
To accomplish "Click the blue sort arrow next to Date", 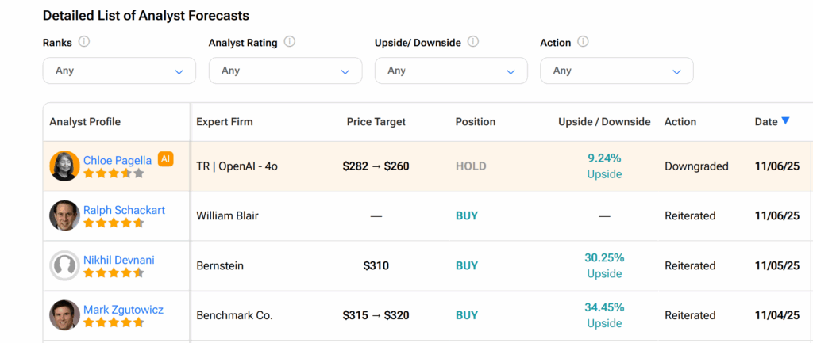I will click(x=785, y=121).
